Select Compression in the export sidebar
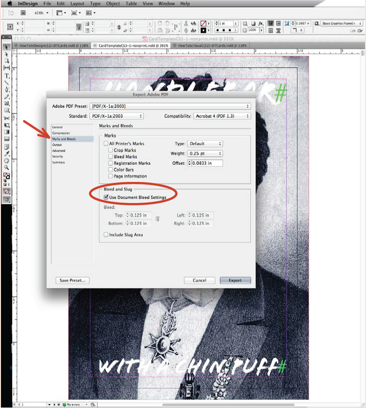The image size is (366, 408). [73, 133]
